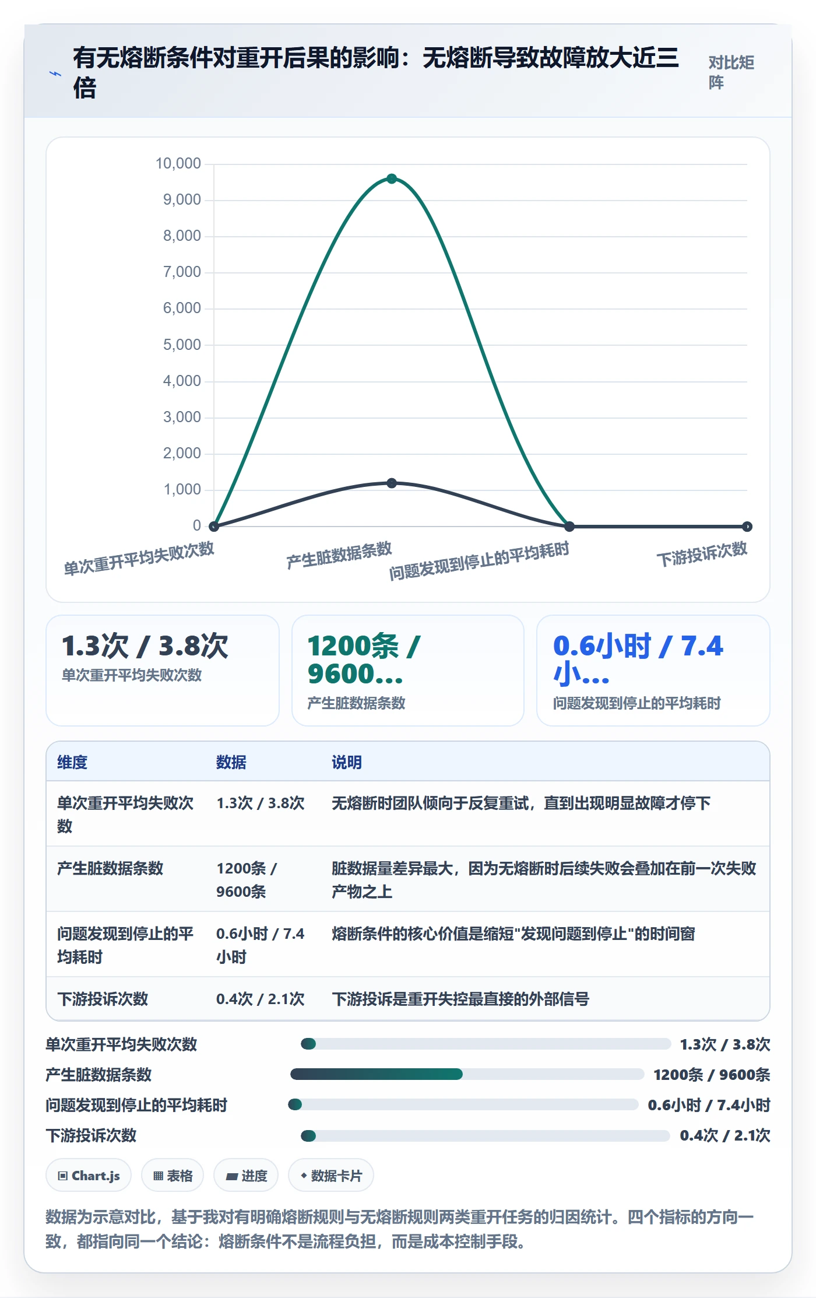Open the 1200条 / 9600 stat card
Screen dimensions: 816x1298
[408, 671]
